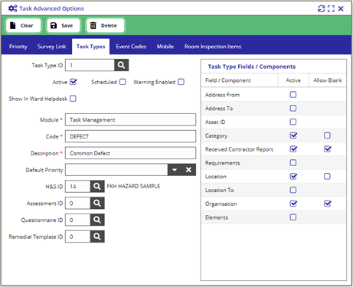Open the H&S ID lookup search

click(x=97, y=186)
